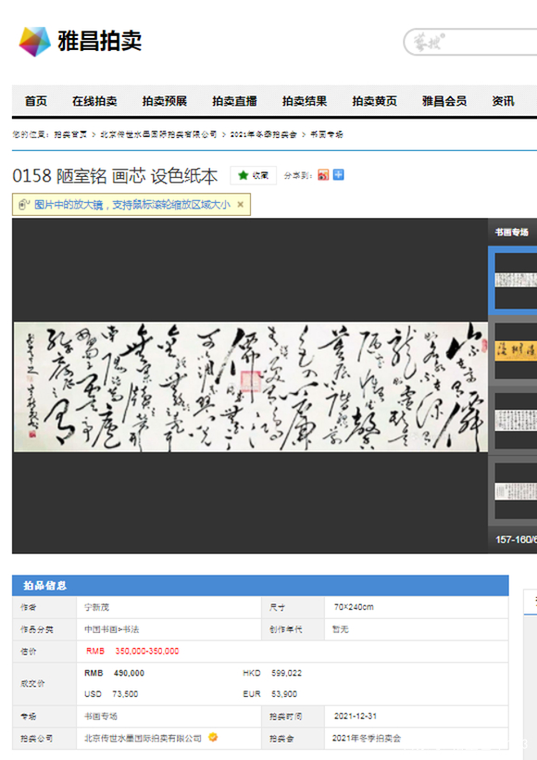
Task: Click the 拍卖首页 breadcrumb link
Action: point(70,134)
